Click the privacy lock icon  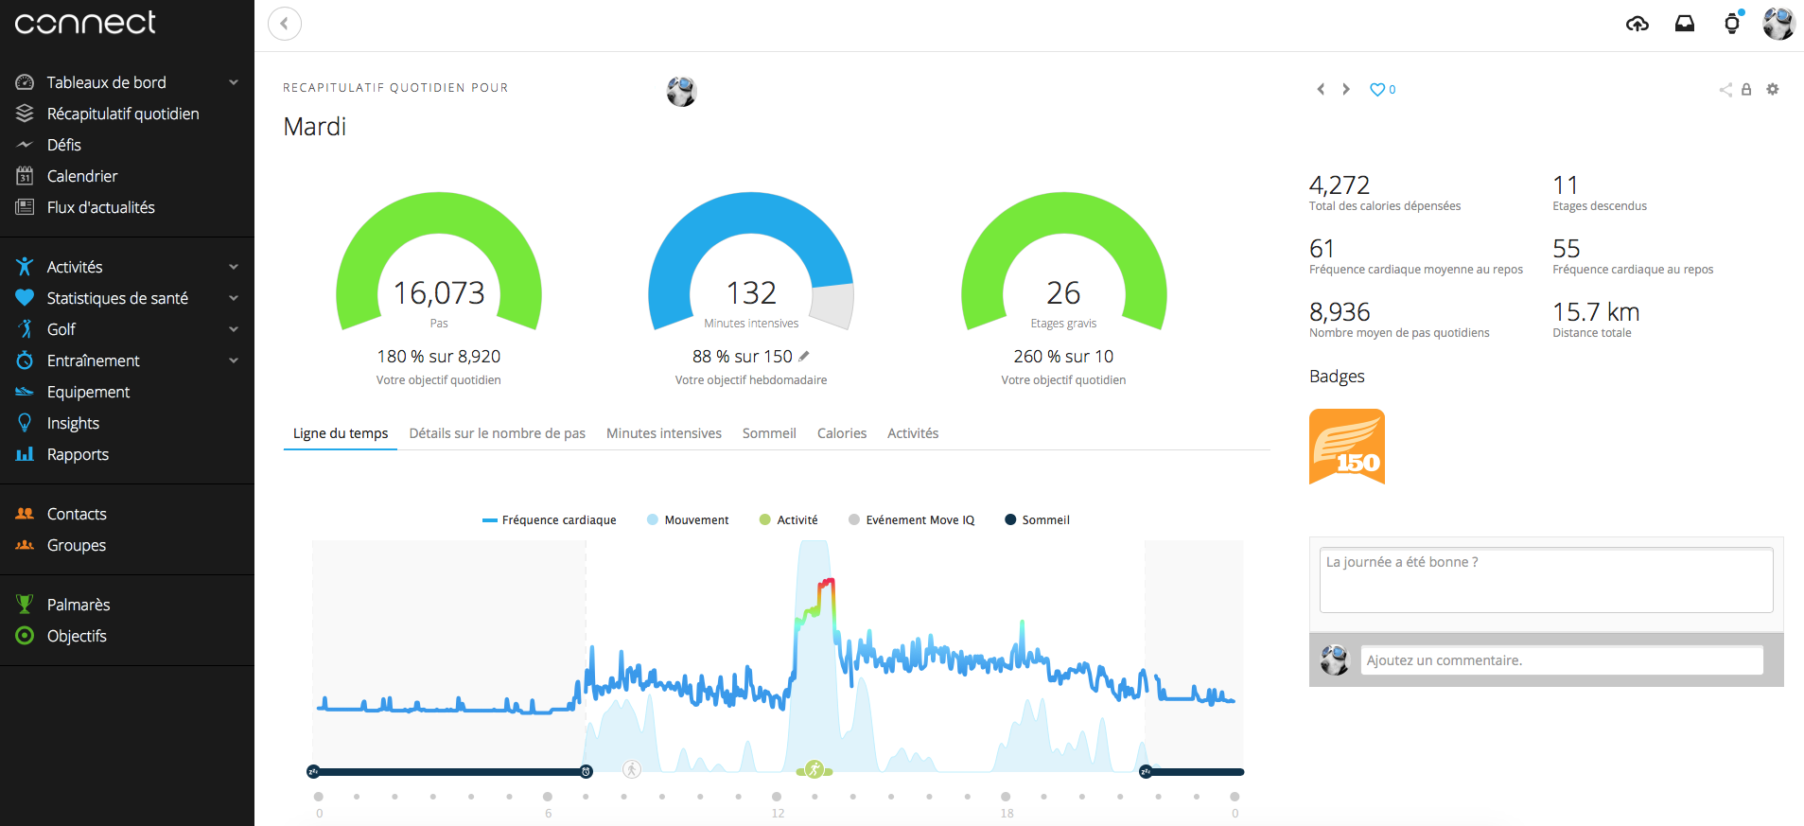[1746, 89]
